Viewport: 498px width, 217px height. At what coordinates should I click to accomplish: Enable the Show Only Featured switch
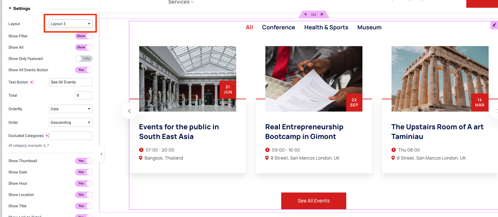(x=84, y=59)
